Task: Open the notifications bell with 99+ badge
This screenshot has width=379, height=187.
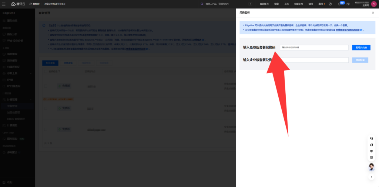Action: click(x=339, y=4)
